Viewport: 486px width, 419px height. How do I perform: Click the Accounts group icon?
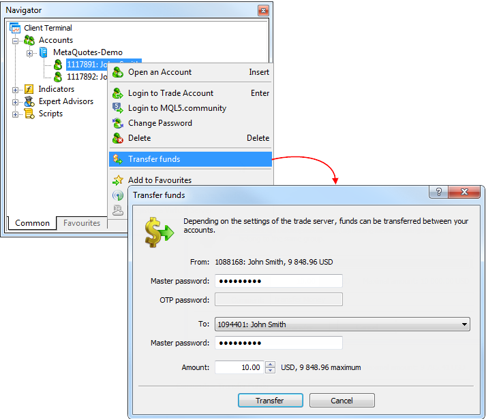coord(29,40)
